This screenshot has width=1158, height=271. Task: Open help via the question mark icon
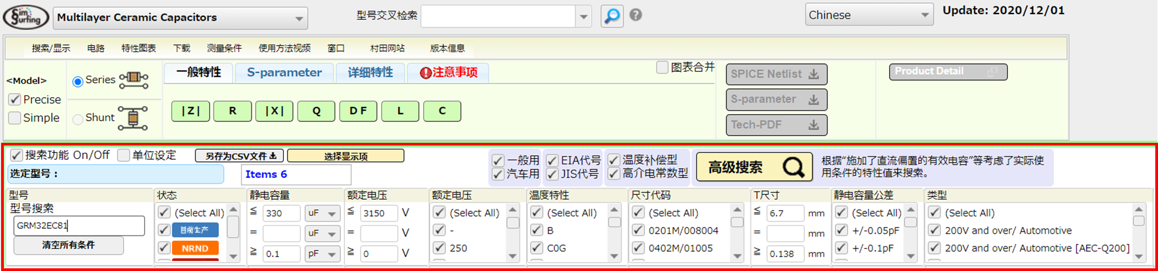636,15
